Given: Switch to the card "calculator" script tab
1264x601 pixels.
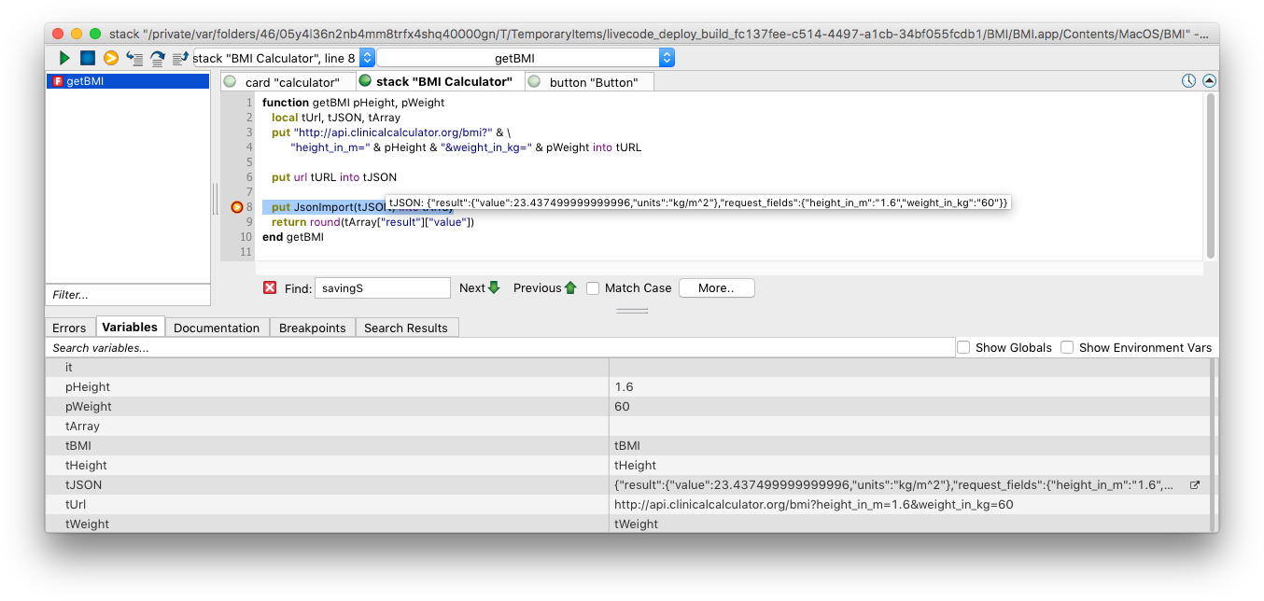Looking at the screenshot, I should (290, 82).
